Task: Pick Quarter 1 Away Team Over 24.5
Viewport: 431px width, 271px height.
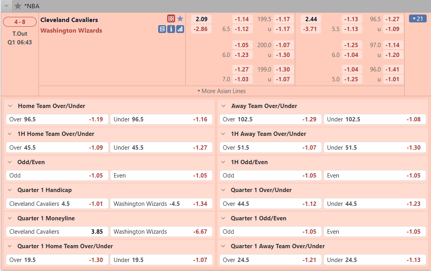Action: 270,260
